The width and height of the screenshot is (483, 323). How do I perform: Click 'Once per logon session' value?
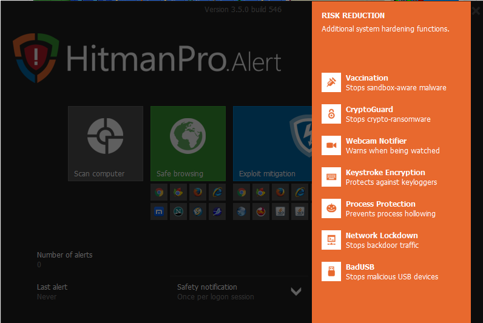pyautogui.click(x=215, y=297)
